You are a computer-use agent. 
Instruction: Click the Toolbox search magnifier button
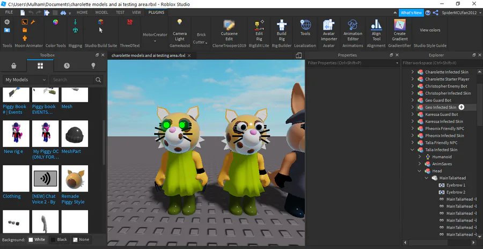[98, 79]
